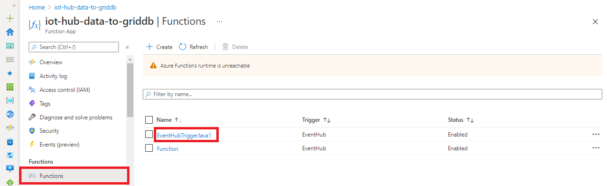Open the SQL databases icon in left rail
Screen dimensions: 607x186
tap(10, 142)
